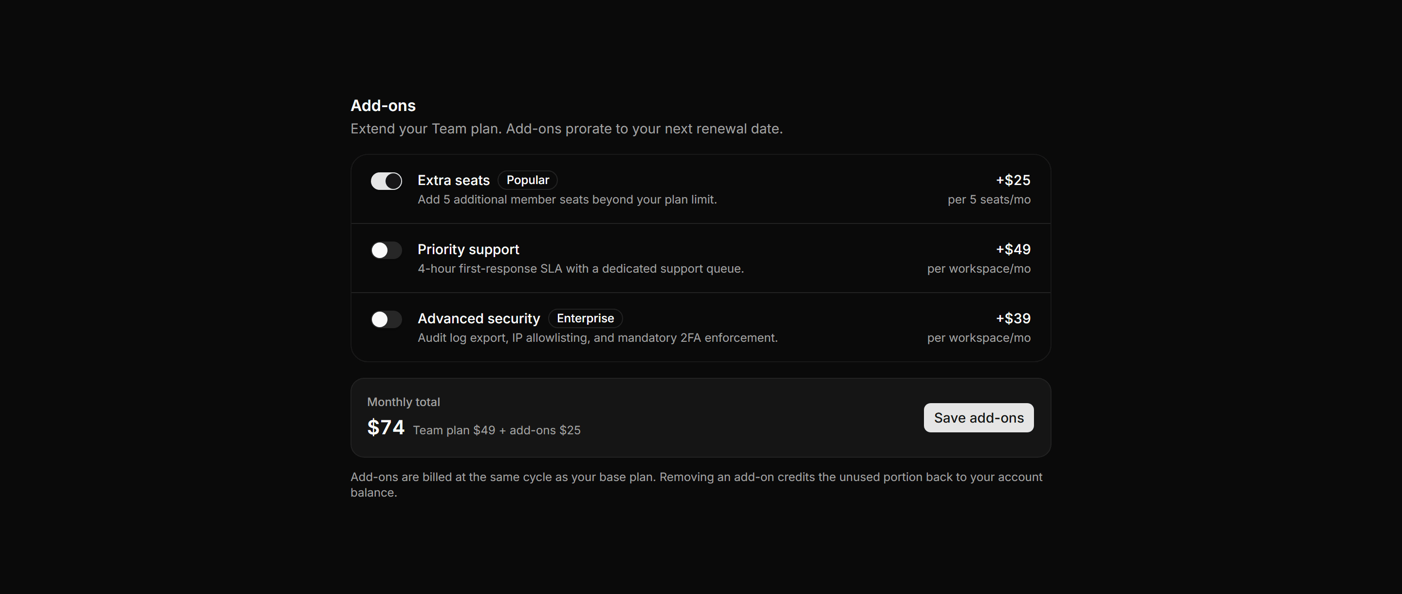Screen dimensions: 1402x594
Task: Click the 'Monthly total' label
Action: click(x=403, y=402)
